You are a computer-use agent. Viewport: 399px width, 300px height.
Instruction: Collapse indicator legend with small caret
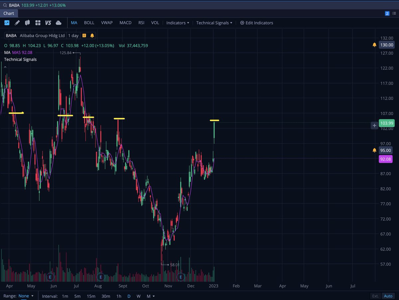5,67
